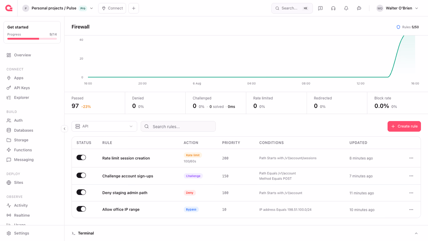The height and width of the screenshot is (241, 428).
Task: Open more options for Challenge account sign-ups
Action: click(x=411, y=176)
